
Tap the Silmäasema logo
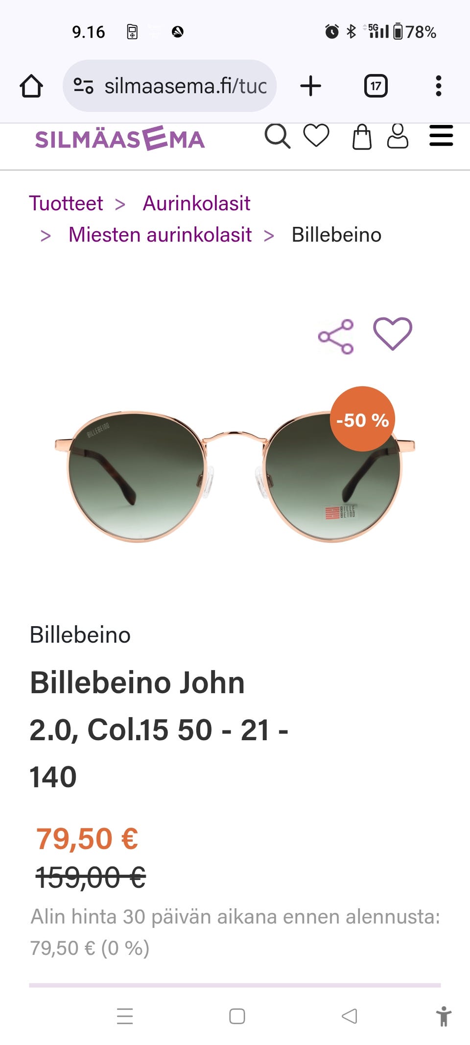120,139
